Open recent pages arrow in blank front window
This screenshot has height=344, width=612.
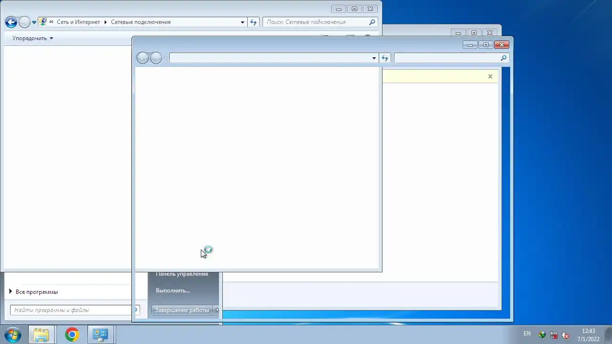coord(165,58)
